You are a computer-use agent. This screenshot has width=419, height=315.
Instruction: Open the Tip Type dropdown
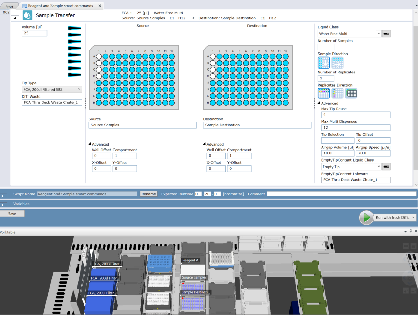click(x=52, y=90)
